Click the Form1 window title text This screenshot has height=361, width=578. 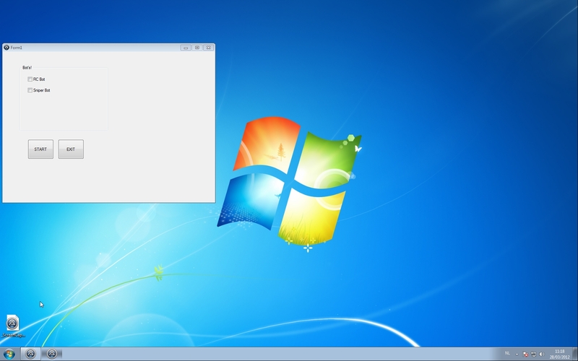coord(16,48)
